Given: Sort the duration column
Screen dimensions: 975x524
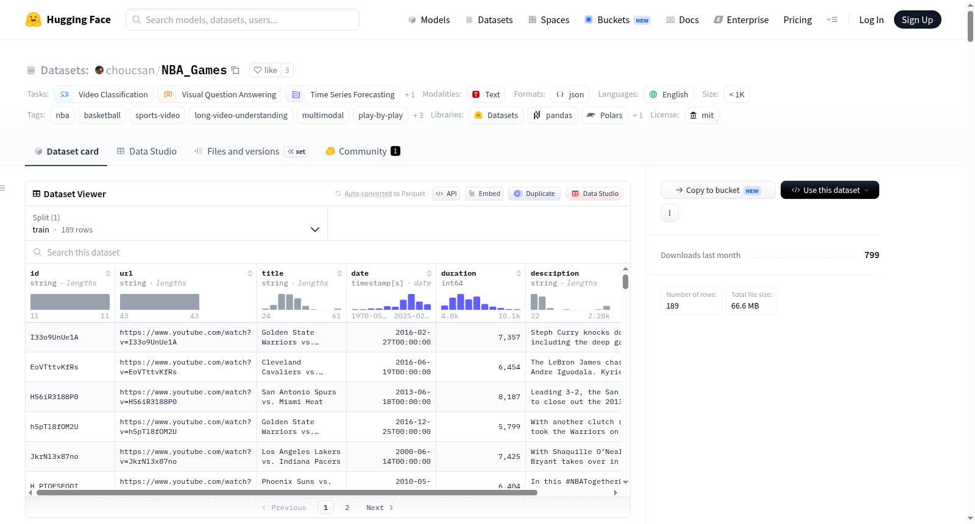Looking at the screenshot, I should (519, 273).
